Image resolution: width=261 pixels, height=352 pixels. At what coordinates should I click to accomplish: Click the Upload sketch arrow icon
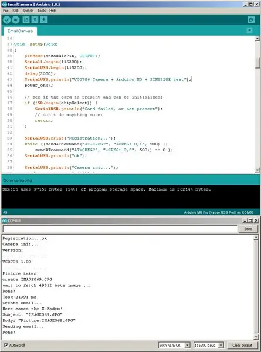[15, 20]
